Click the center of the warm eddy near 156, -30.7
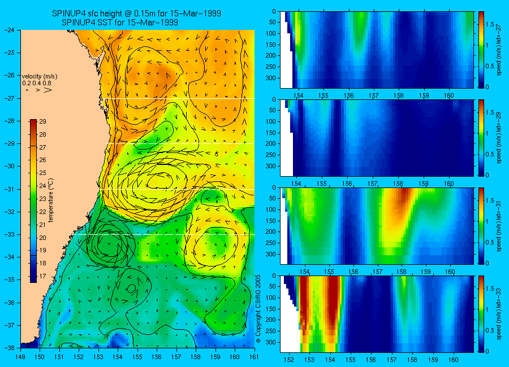This screenshot has height=367, width=509. (x=159, y=181)
